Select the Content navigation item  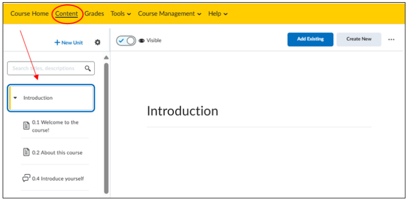(67, 13)
